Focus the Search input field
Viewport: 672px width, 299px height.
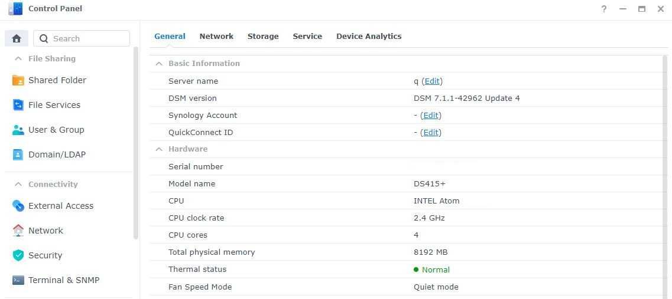82,38
